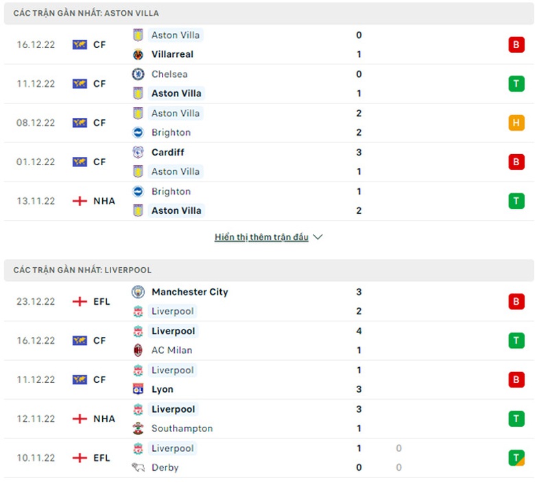535x485 pixels.
Task: Click the orange H draw badge
Action: [516, 123]
